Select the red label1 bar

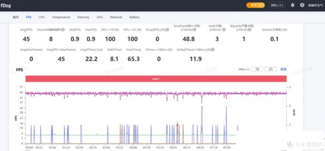(156, 79)
